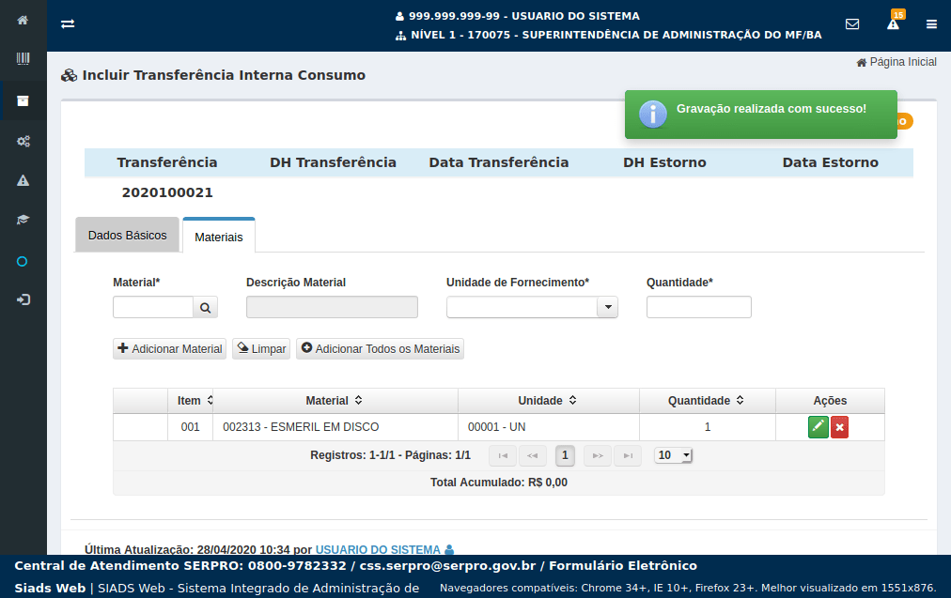Open Unidade de Fornecimento dropdown
951x598 pixels.
607,307
